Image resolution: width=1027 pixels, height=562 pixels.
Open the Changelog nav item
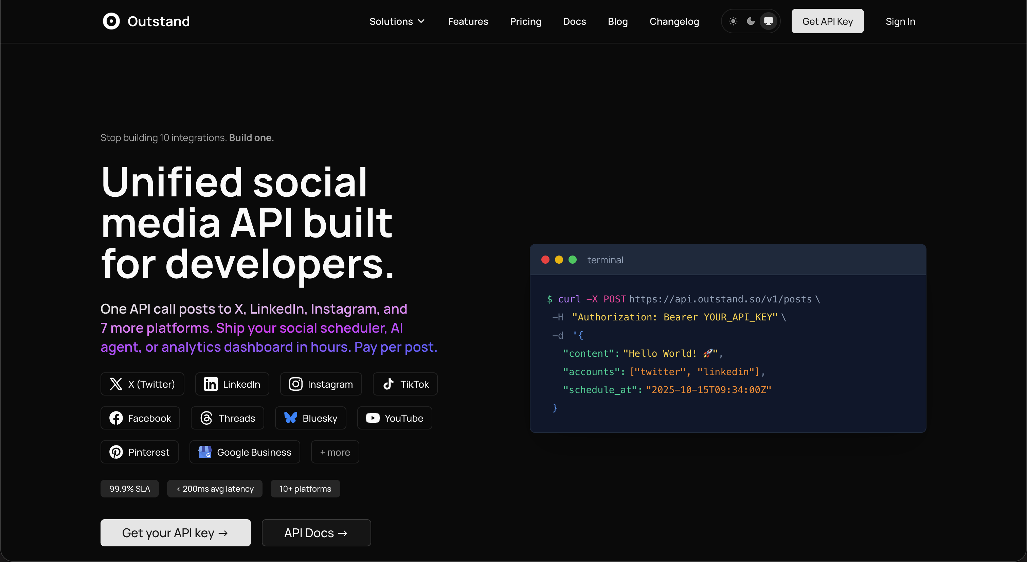point(674,21)
